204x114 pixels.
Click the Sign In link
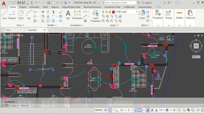(x=147, y=3)
